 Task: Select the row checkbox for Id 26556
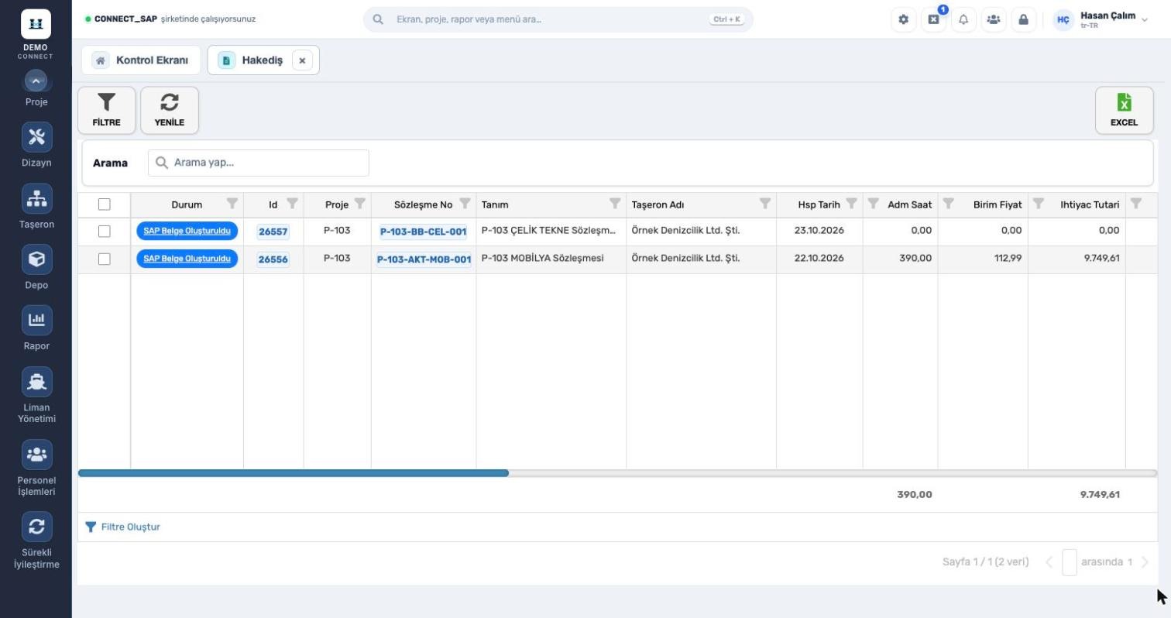click(105, 259)
